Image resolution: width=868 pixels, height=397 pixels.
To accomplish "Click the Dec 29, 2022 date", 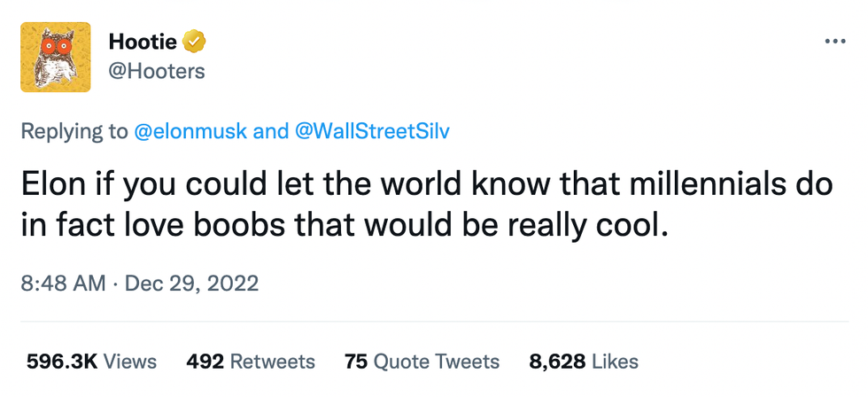I will pyautogui.click(x=191, y=284).
